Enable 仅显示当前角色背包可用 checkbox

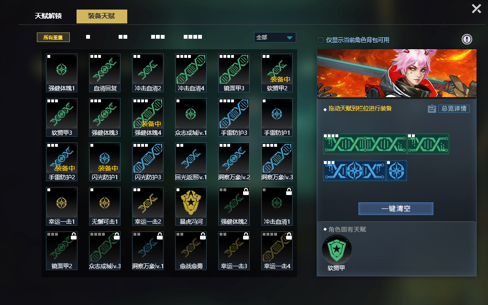click(x=320, y=40)
